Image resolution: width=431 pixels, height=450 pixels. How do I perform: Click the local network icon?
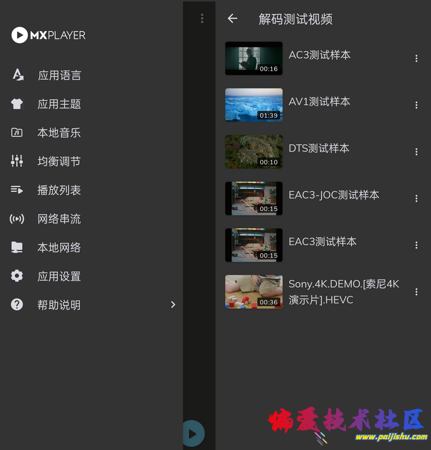coord(17,247)
